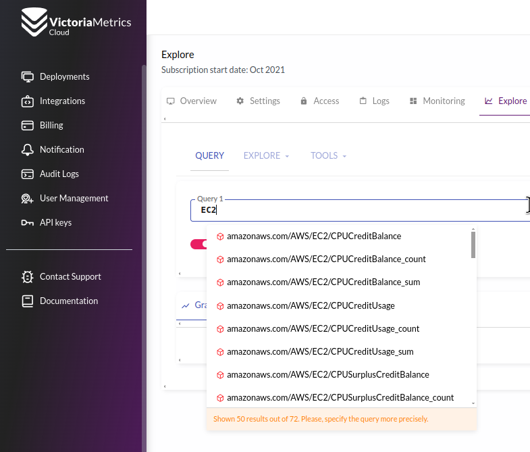Open the Overview tab

click(192, 101)
